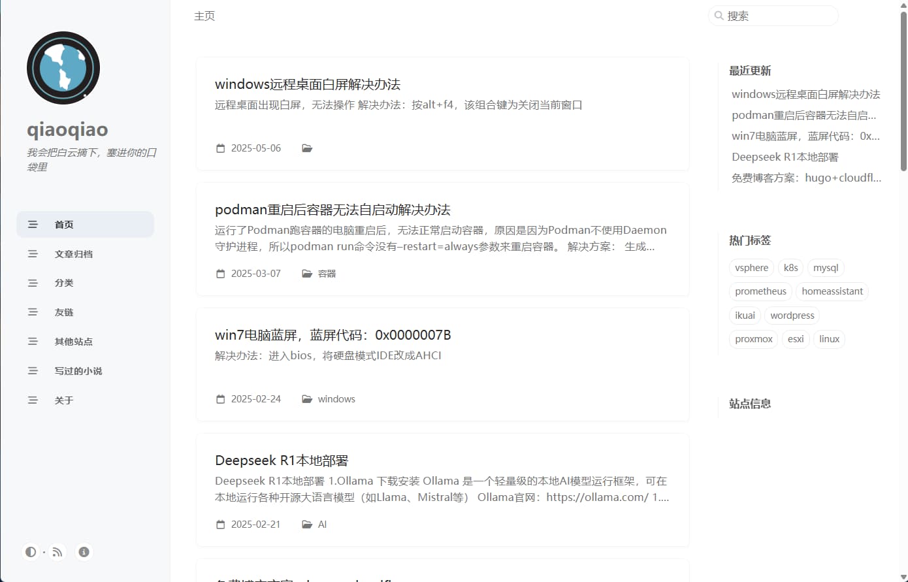Select the prometheus tag
Image resolution: width=908 pixels, height=582 pixels.
760,291
